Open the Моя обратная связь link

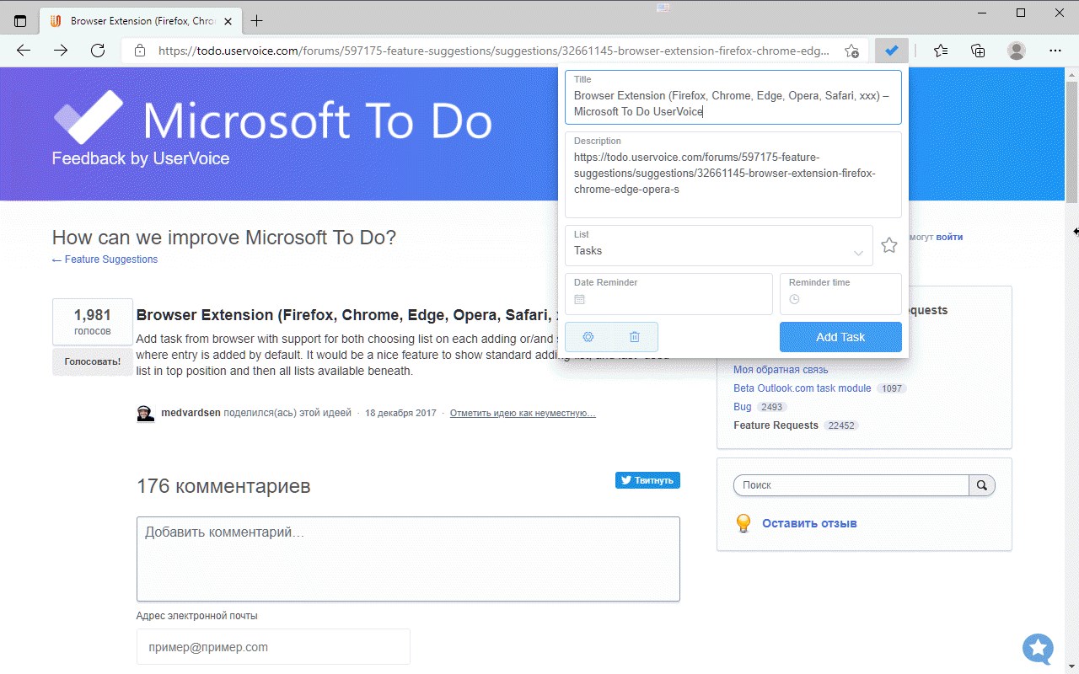coord(781,370)
